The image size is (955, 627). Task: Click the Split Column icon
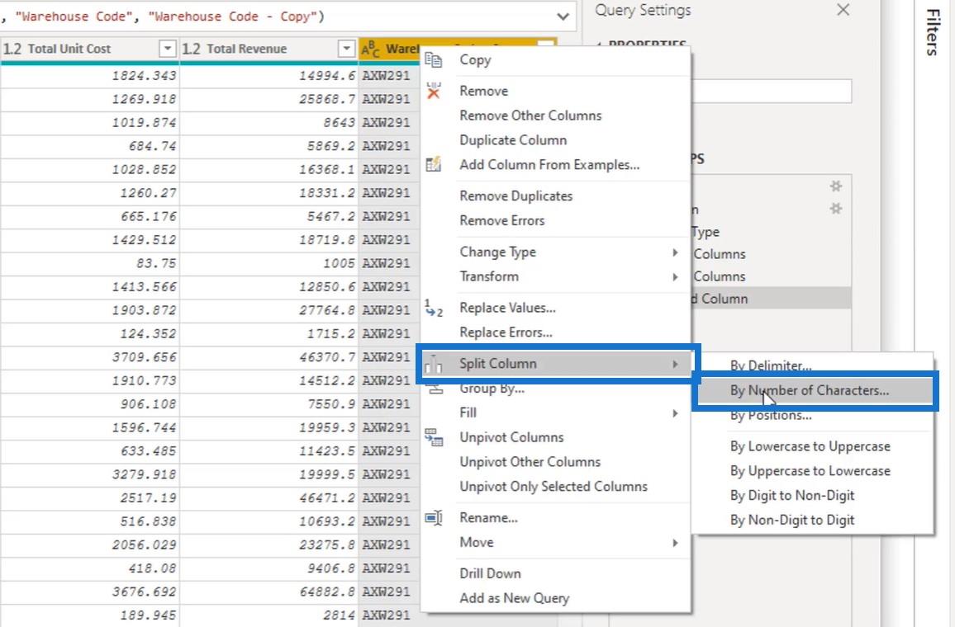click(434, 364)
